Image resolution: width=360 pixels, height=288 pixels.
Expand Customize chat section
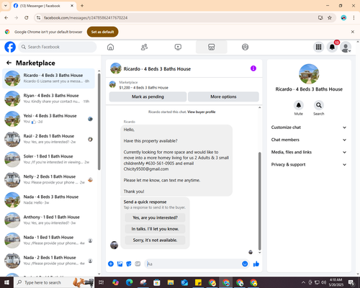point(309,127)
